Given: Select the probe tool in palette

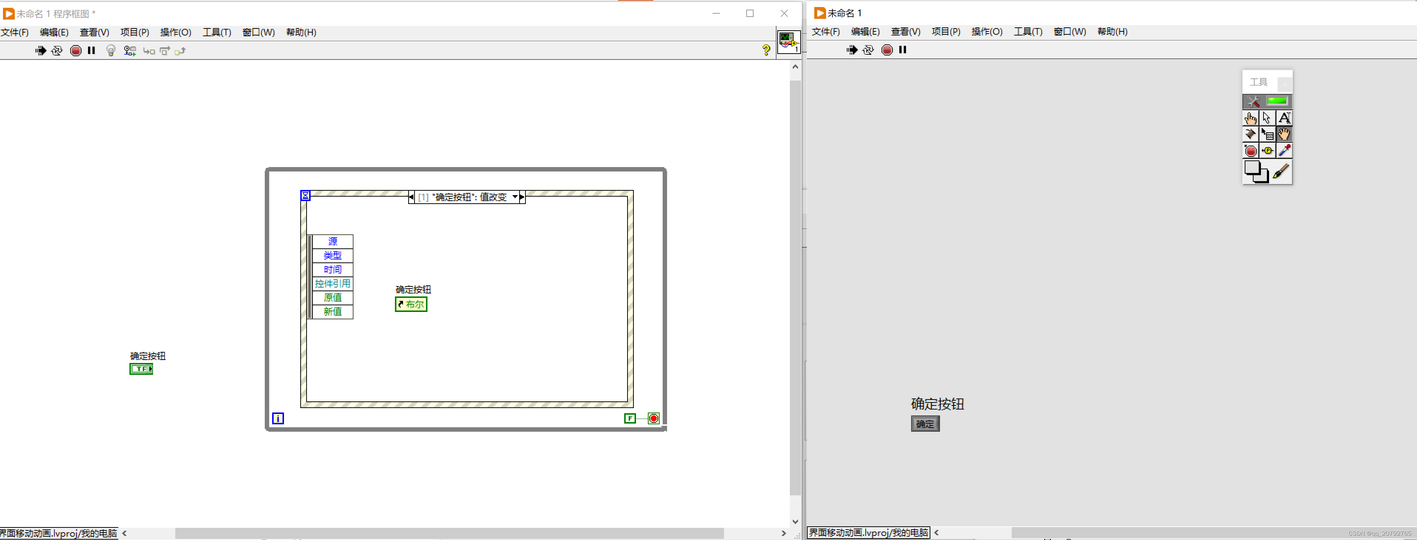Looking at the screenshot, I should click(1267, 151).
